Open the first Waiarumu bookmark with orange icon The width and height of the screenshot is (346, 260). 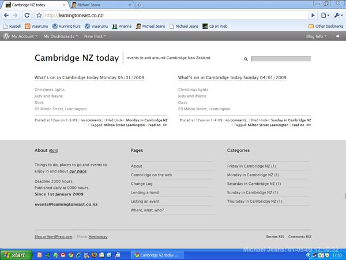(x=36, y=27)
